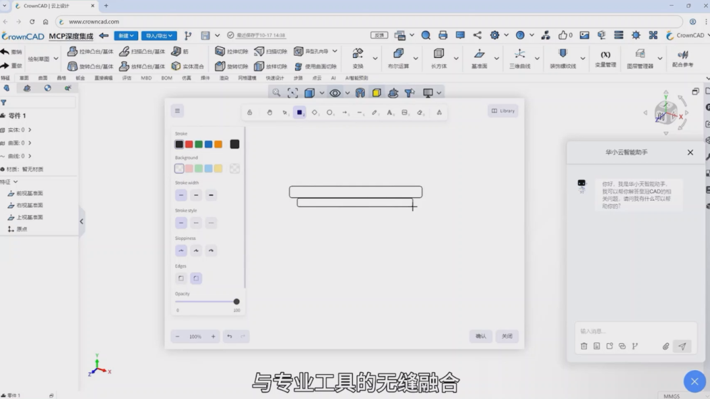
Task: Select the sharp Edges option
Action: pos(181,278)
